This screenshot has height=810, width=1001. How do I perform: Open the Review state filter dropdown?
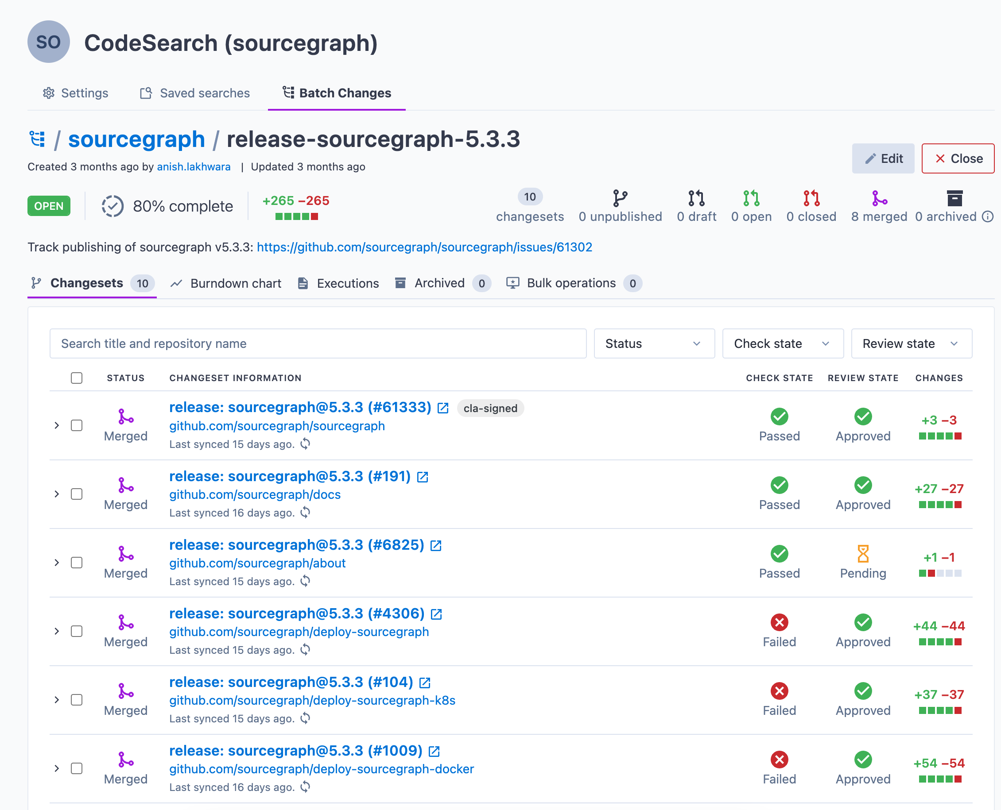click(x=912, y=343)
